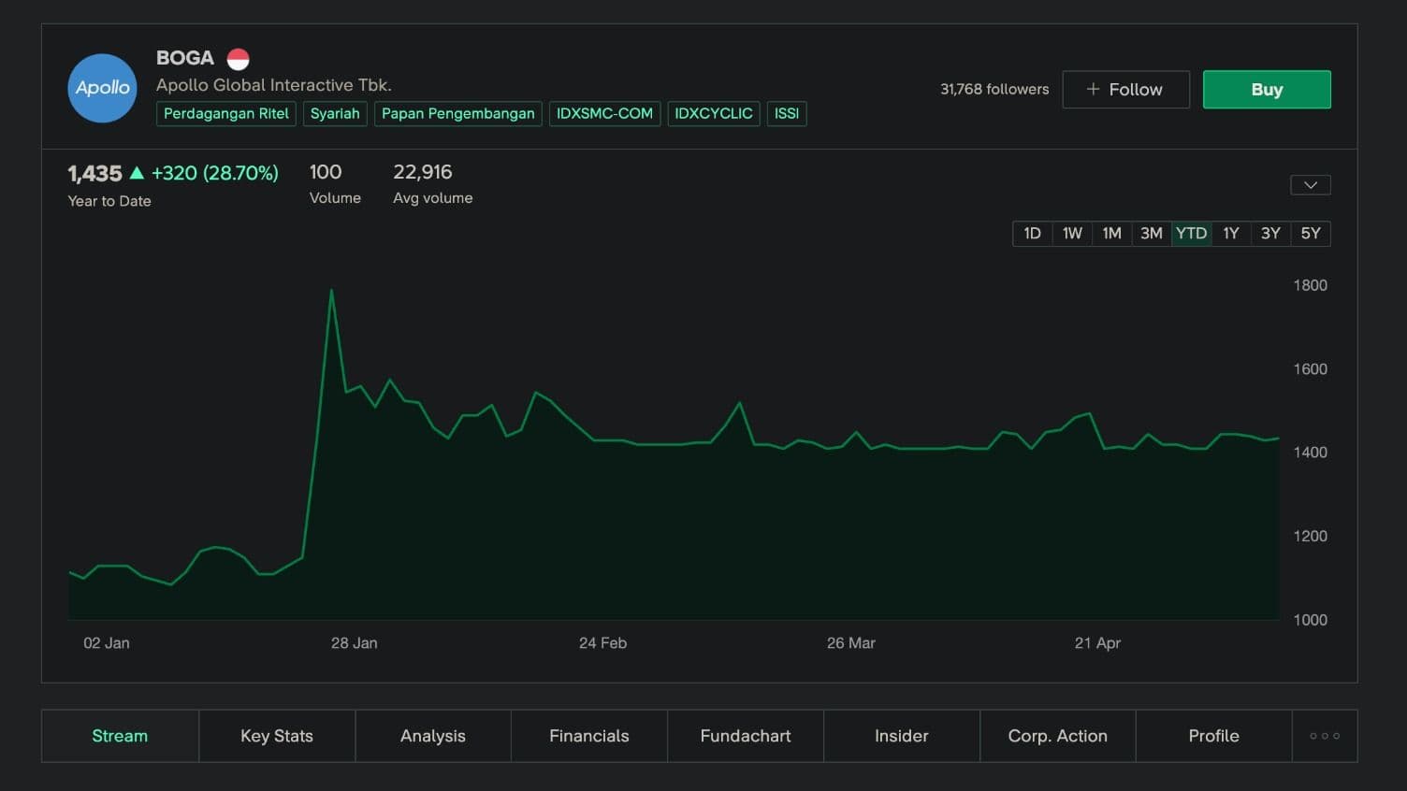This screenshot has height=791, width=1407.
Task: Go to the Financials tab
Action: [x=589, y=736]
